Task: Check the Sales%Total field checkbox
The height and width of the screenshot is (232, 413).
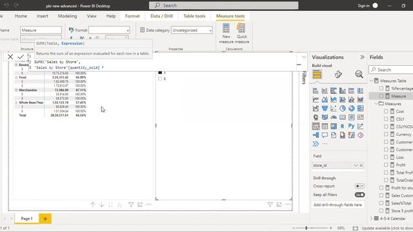Action: click(x=381, y=203)
